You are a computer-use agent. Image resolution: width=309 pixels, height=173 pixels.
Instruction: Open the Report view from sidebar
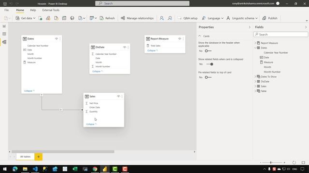click(x=4, y=26)
